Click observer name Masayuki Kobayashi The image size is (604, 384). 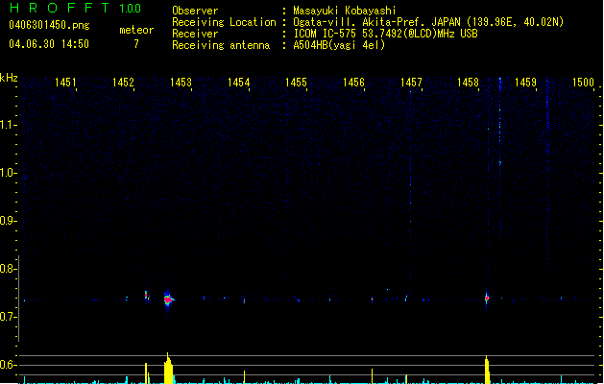[345, 11]
